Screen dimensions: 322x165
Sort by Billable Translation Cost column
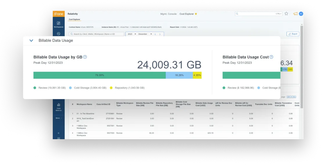283,104
